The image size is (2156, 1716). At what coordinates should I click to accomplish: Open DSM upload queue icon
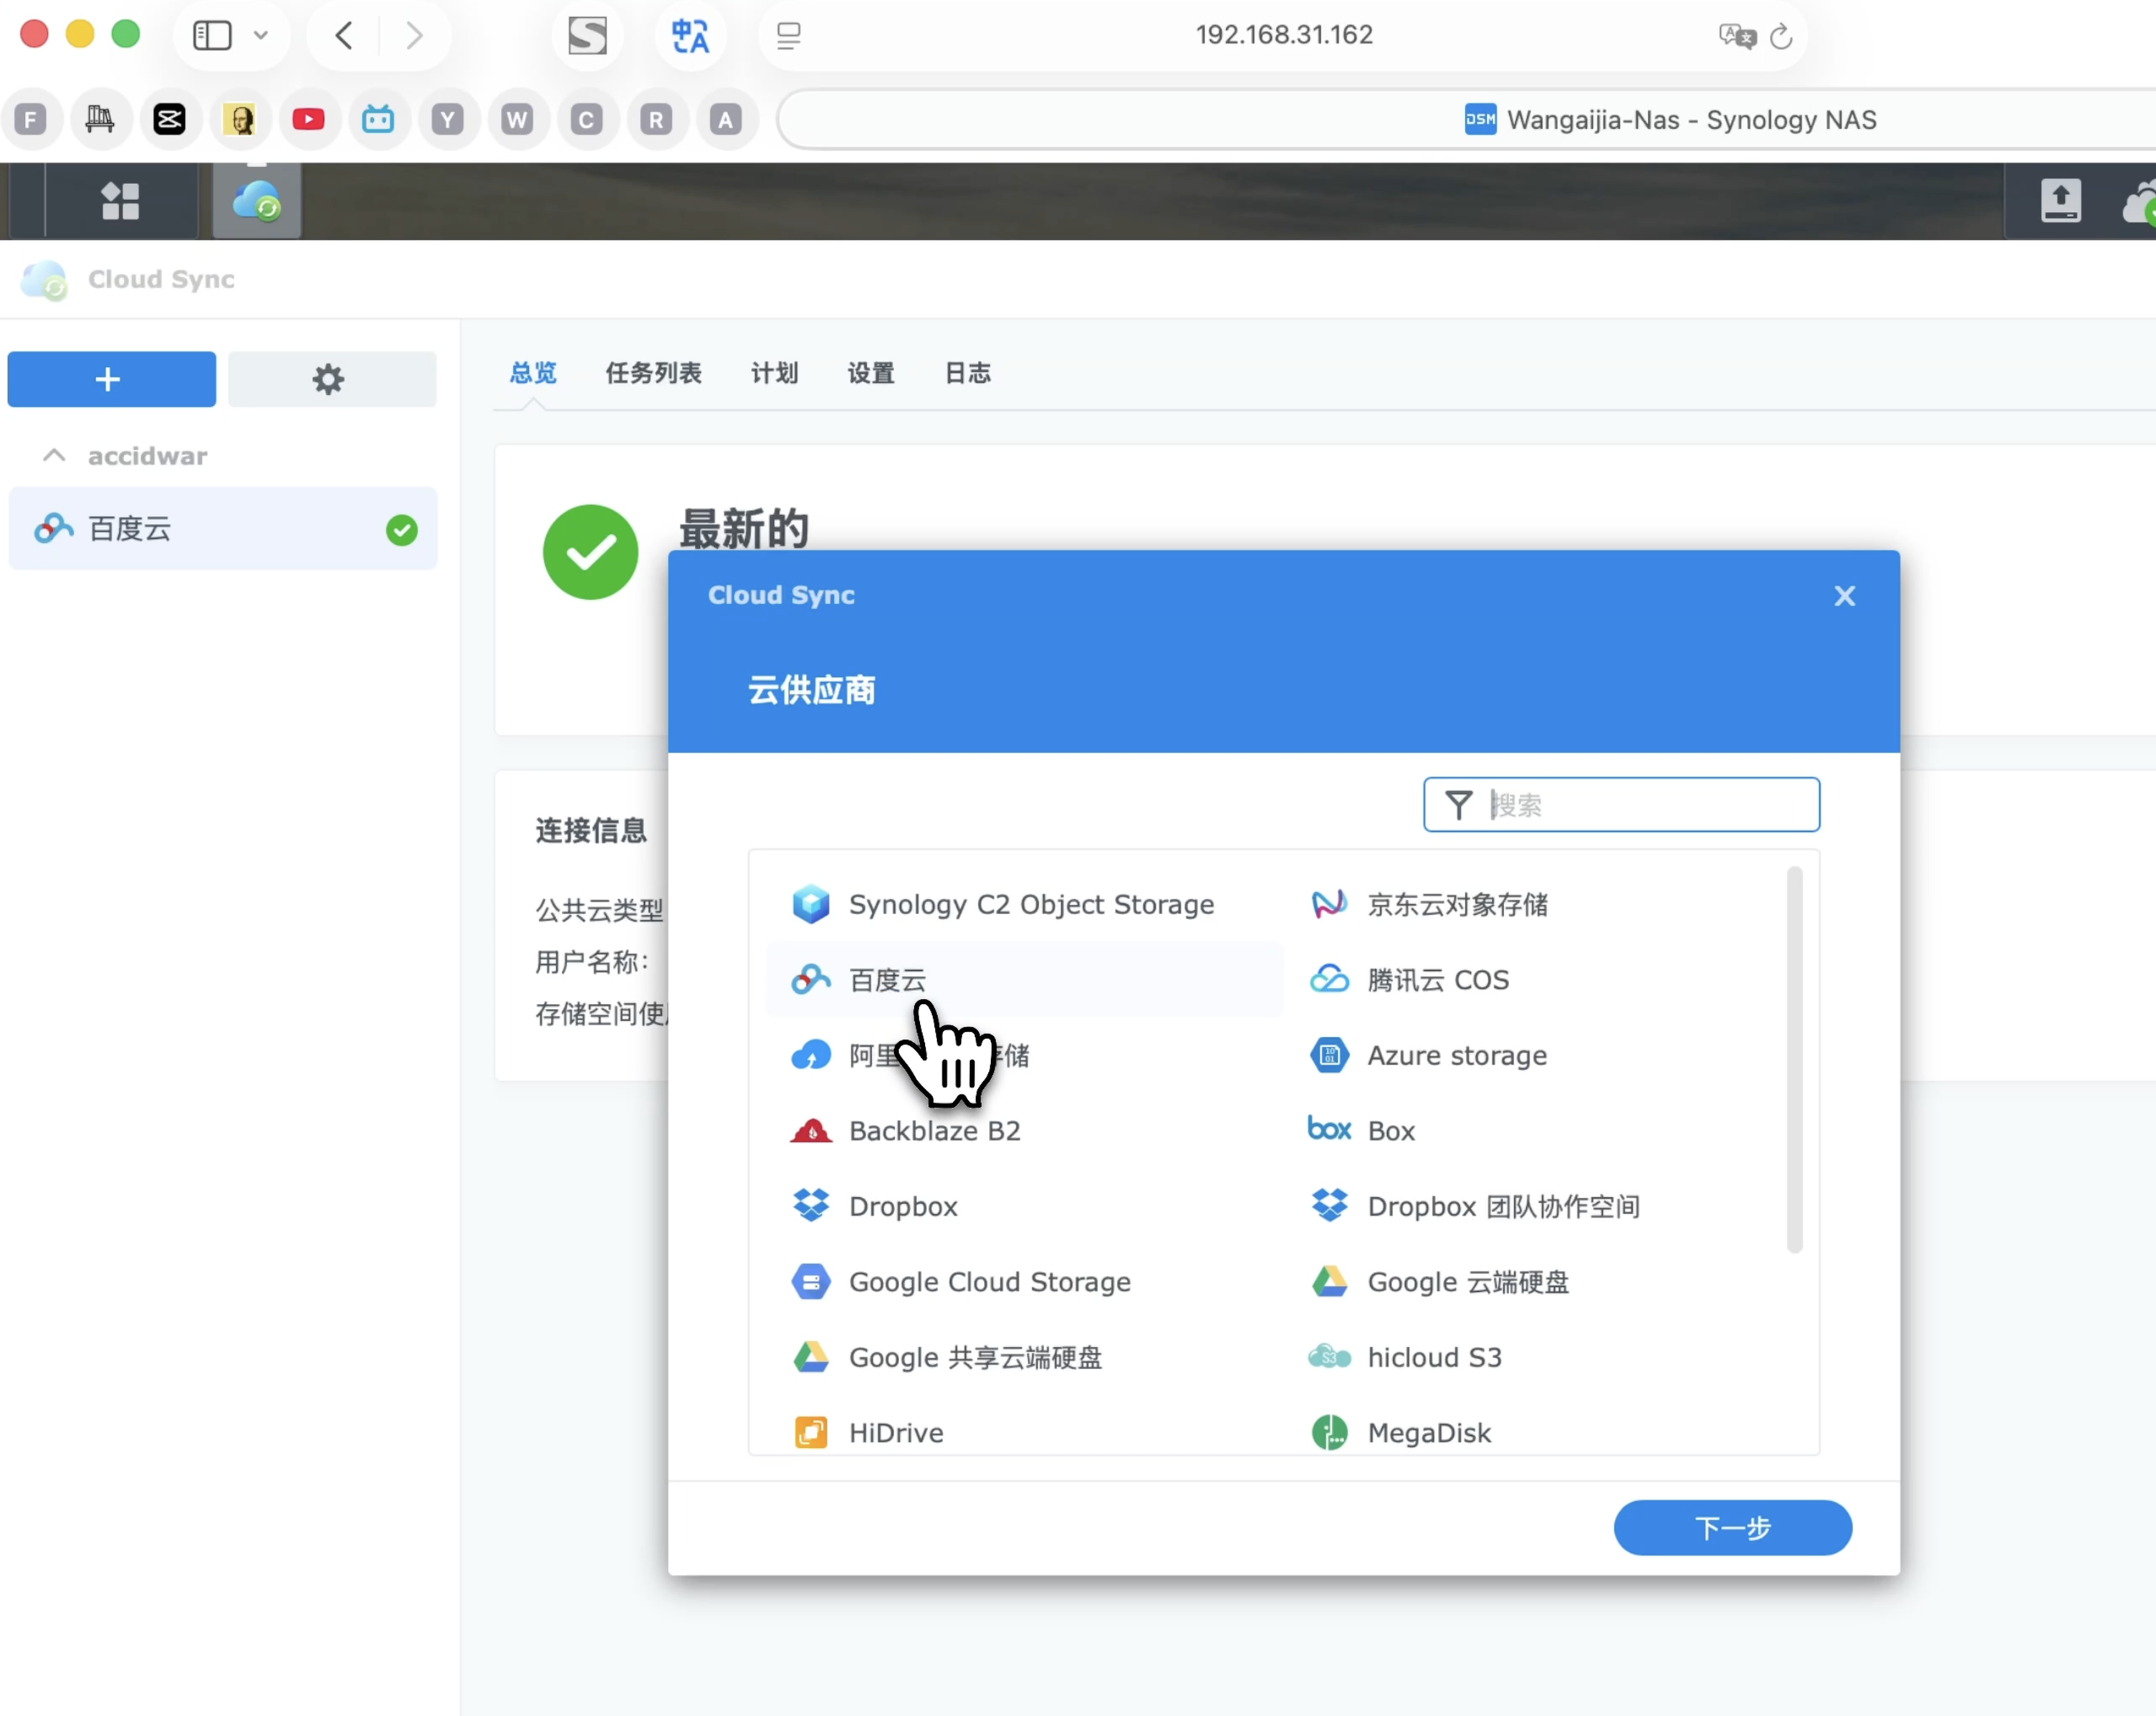pyautogui.click(x=2060, y=201)
